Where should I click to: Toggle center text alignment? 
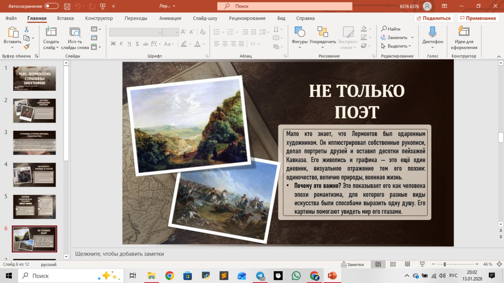click(224, 44)
